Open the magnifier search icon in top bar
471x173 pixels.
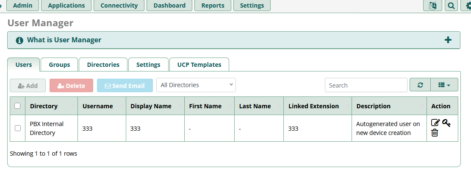click(x=451, y=5)
